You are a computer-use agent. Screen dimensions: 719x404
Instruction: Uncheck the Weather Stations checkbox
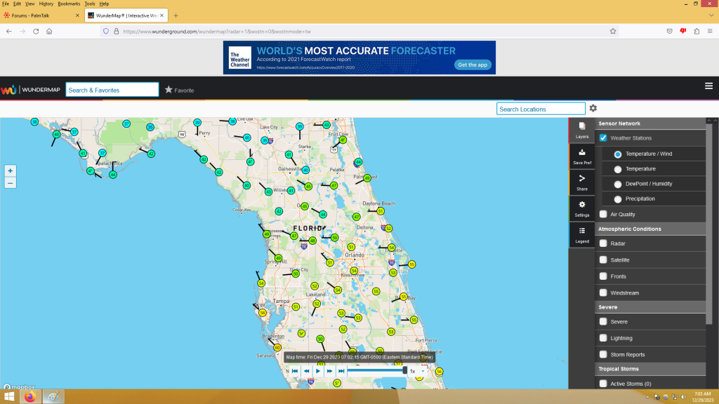pos(603,138)
